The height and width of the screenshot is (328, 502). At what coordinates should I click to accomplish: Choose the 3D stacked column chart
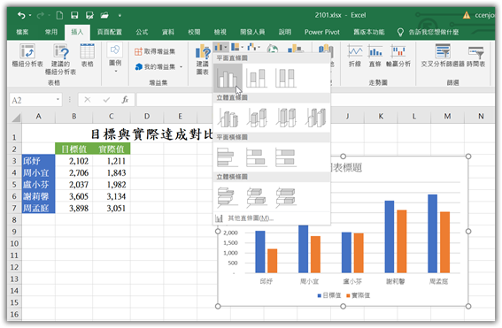pyautogui.click(x=257, y=118)
